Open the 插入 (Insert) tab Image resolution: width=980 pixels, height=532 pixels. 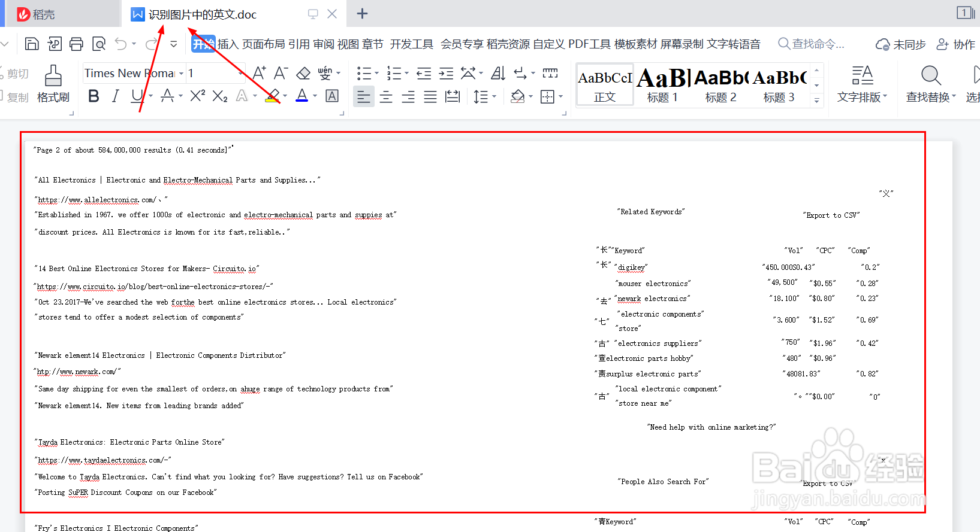pos(228,44)
